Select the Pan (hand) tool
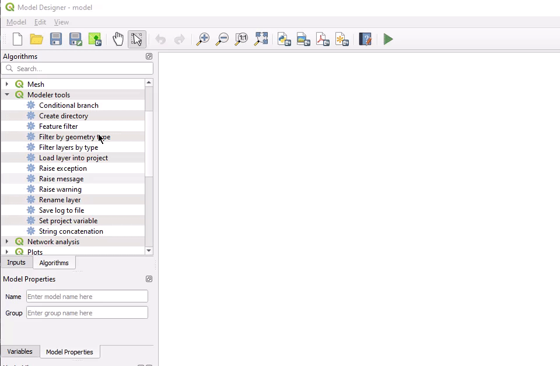This screenshot has width=560, height=366. 118,39
